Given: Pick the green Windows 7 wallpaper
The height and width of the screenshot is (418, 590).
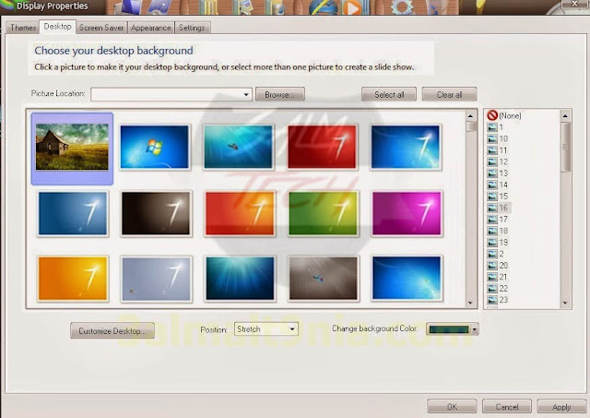Looking at the screenshot, I should [x=323, y=213].
